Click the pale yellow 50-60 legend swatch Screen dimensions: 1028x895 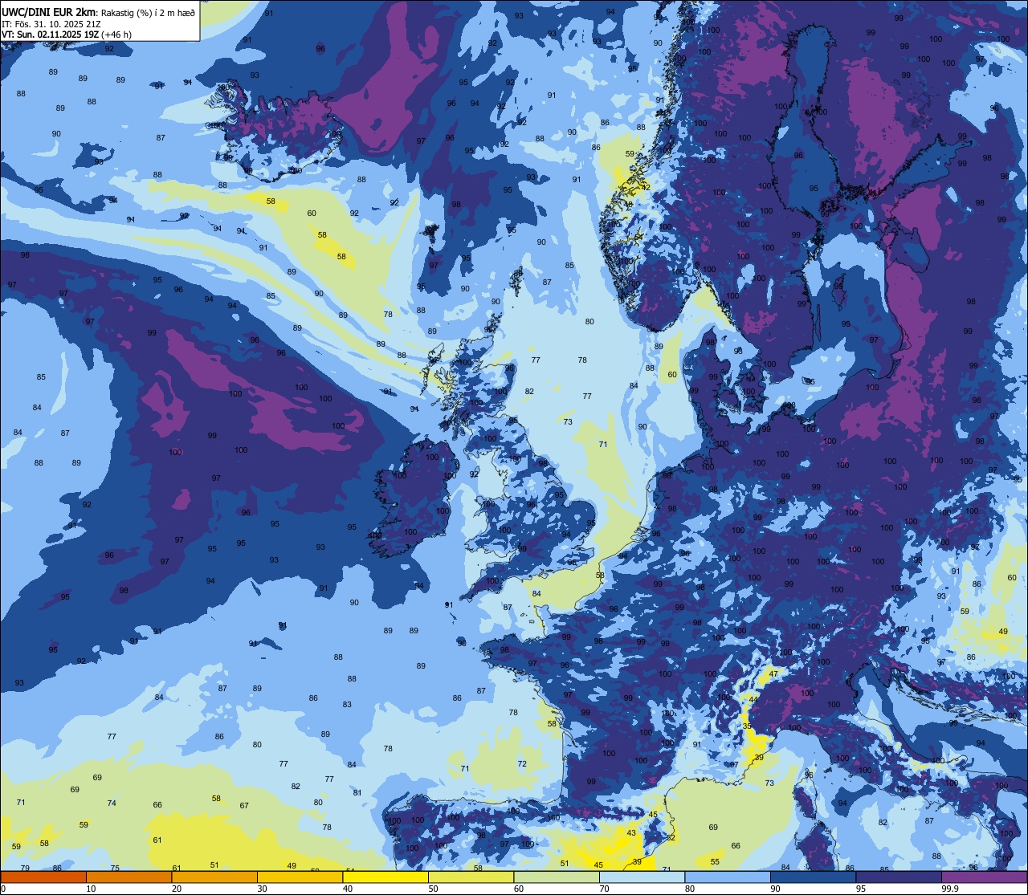471,877
